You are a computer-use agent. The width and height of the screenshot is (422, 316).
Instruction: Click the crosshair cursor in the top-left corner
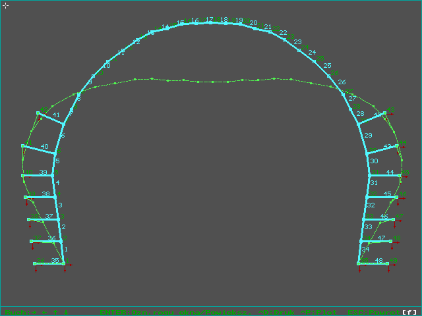[x=5, y=5]
